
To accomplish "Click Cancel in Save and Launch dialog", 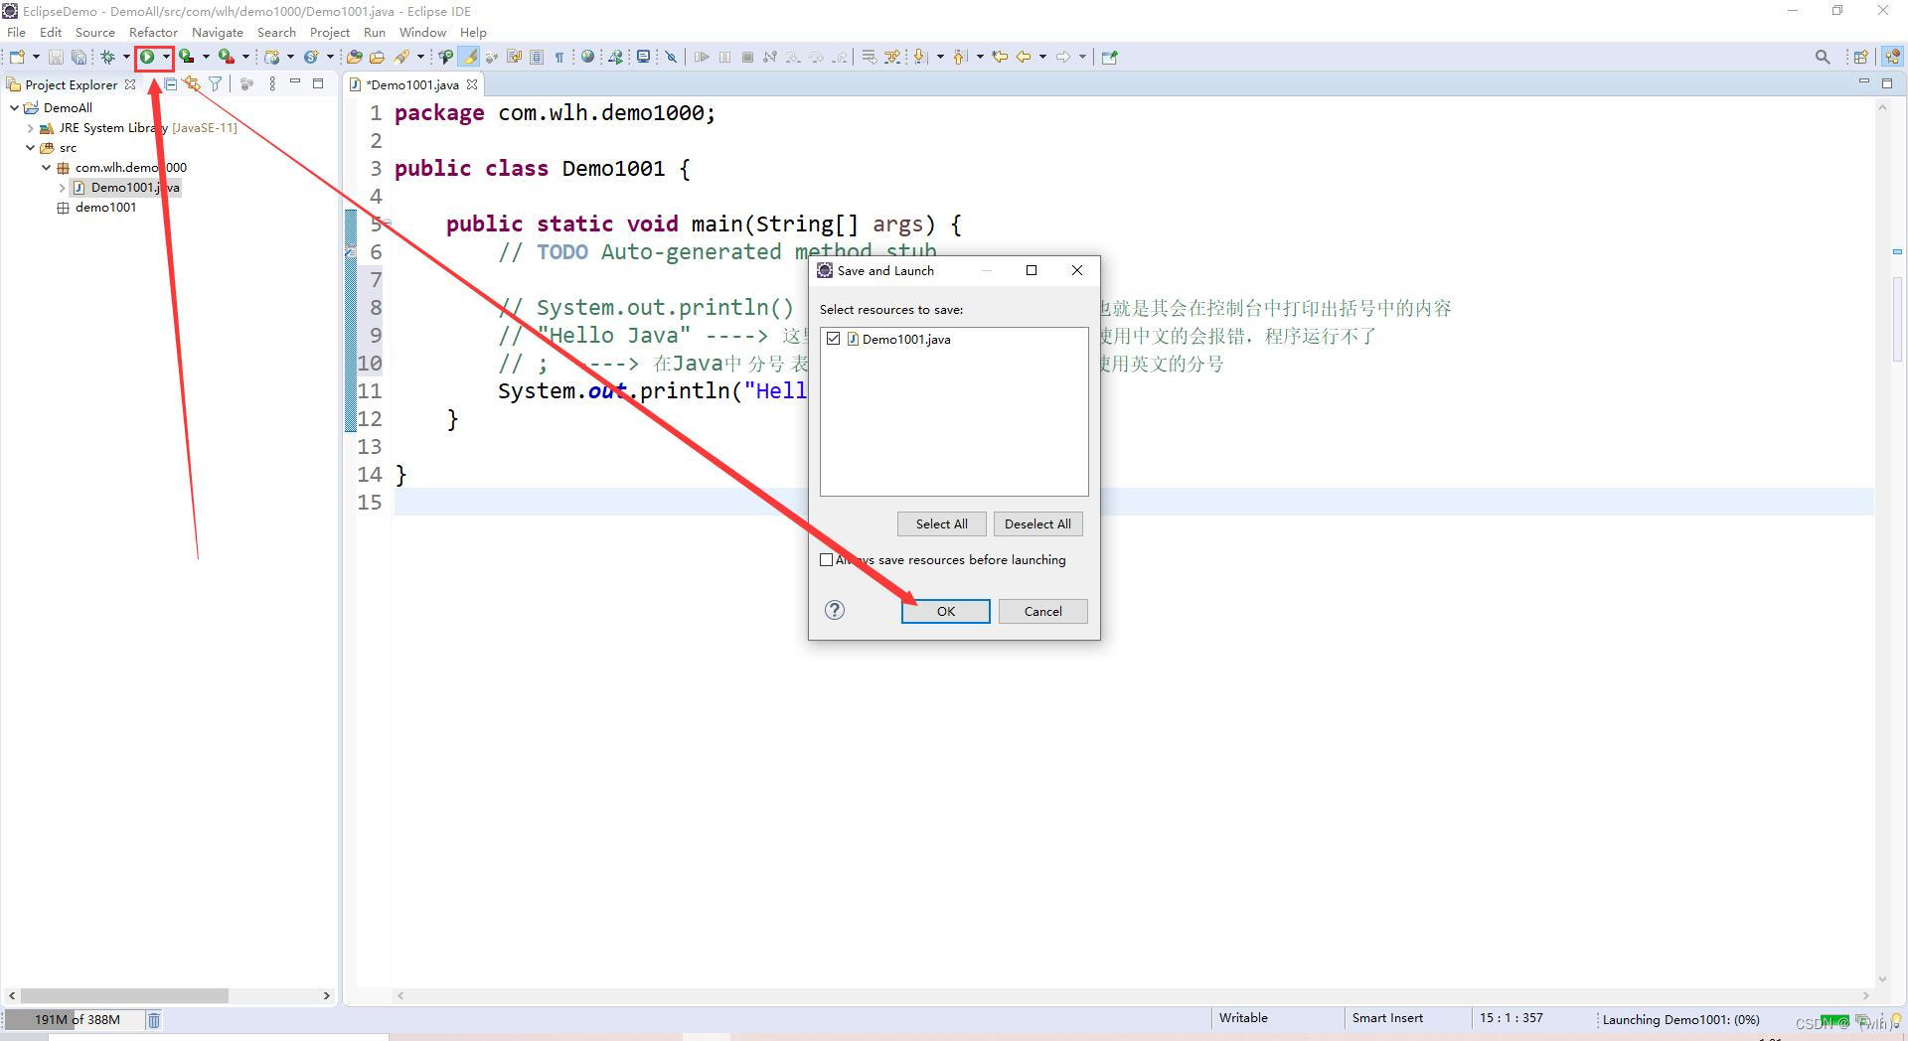I will (1042, 611).
